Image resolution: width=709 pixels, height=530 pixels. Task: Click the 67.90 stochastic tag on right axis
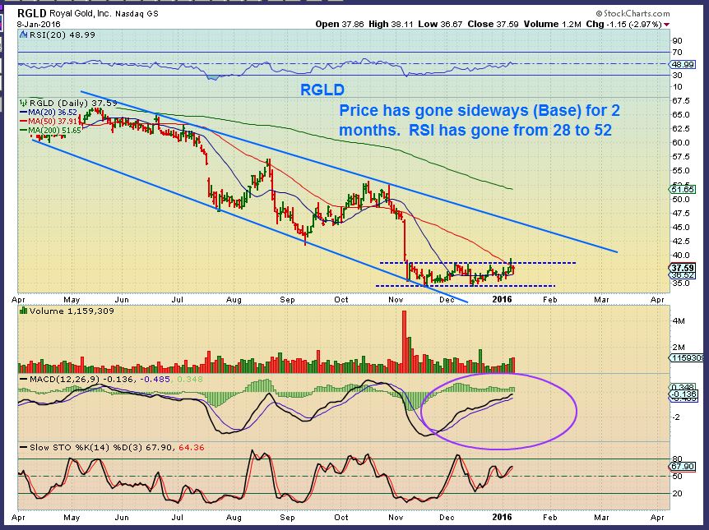point(682,466)
